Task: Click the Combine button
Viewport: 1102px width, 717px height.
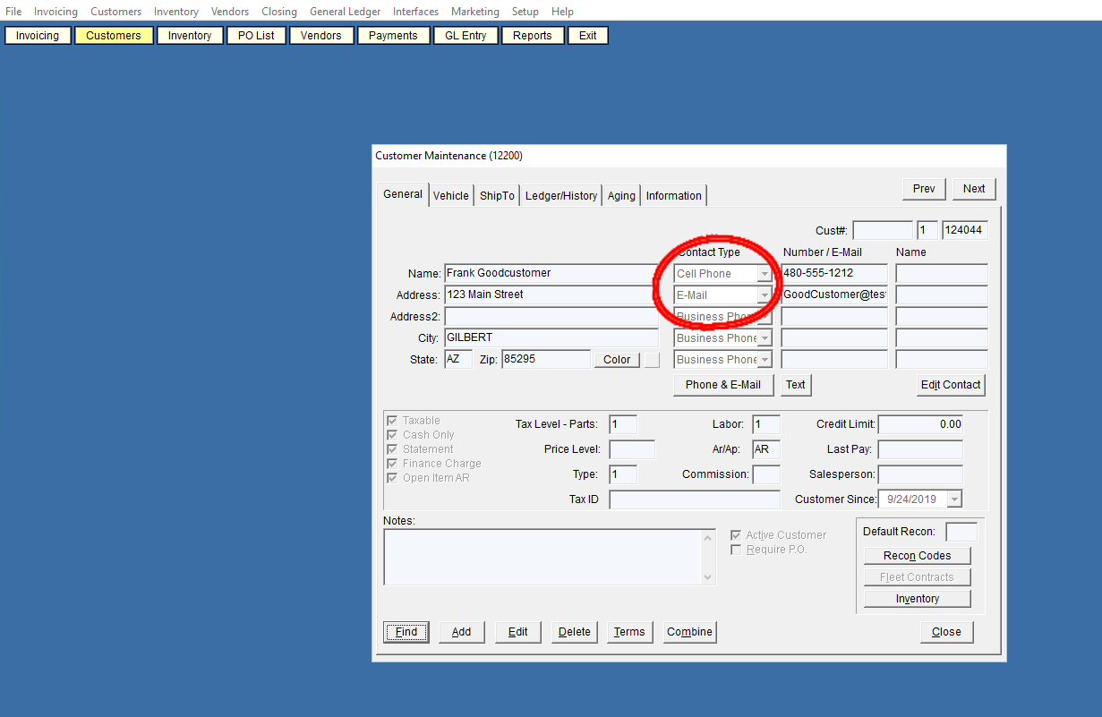Action: click(689, 632)
